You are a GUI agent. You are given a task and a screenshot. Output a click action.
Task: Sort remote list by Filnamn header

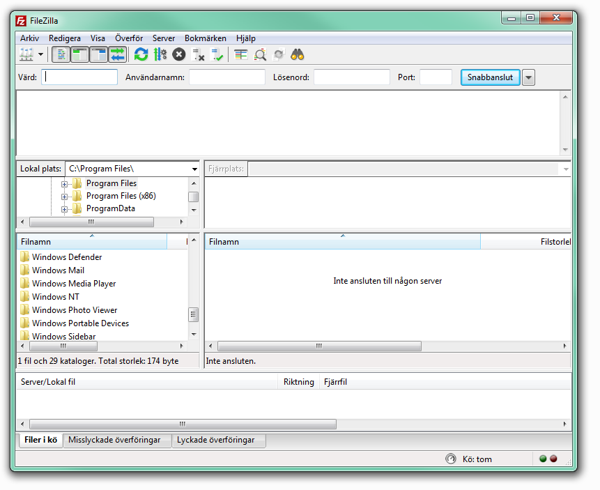[x=342, y=242]
